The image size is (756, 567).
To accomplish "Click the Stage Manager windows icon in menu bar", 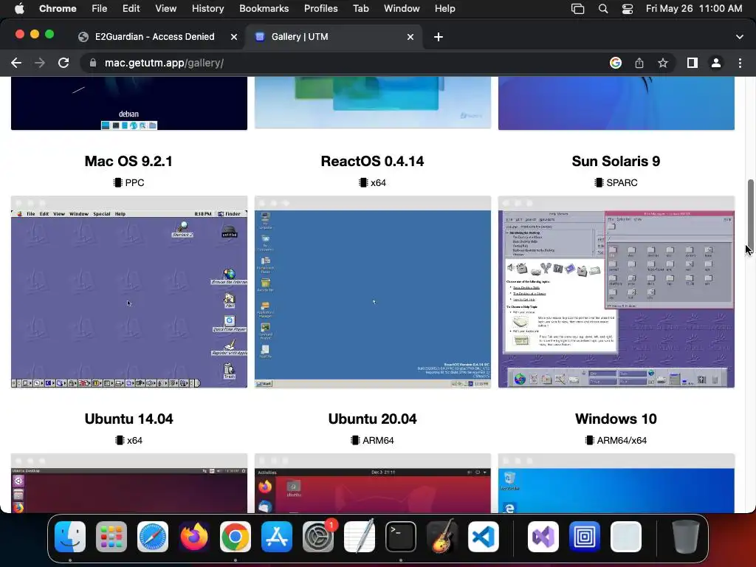I will 577,9.
